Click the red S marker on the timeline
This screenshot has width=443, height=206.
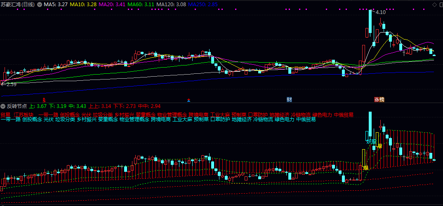coord(44,100)
